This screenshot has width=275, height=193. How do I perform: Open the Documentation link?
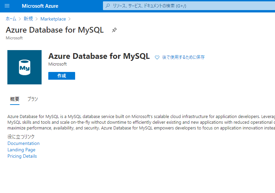(23, 143)
